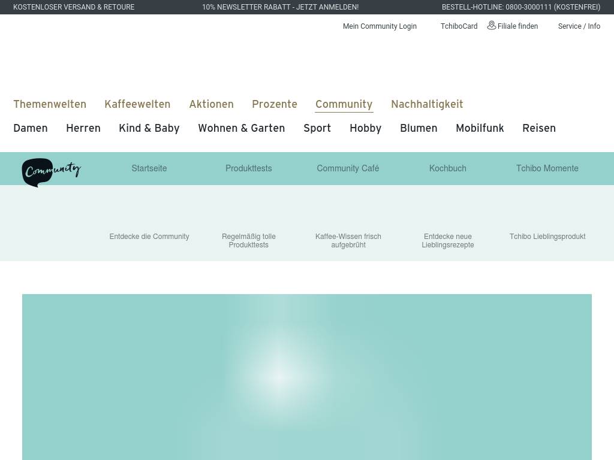Click the Community speech bubble logo
614x460 pixels.
coord(51,172)
